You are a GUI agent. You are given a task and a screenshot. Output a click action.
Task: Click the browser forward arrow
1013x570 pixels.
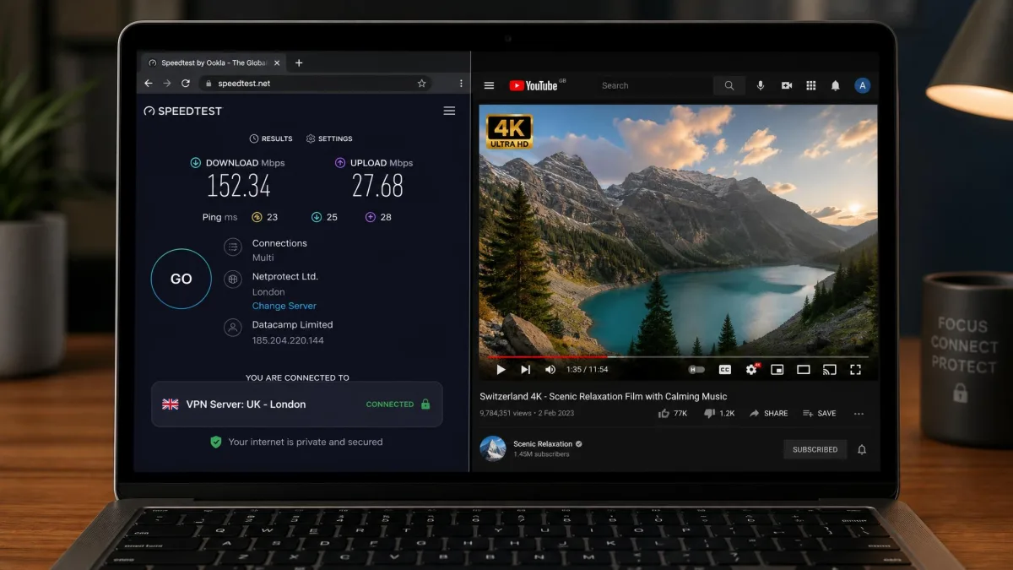click(166, 84)
